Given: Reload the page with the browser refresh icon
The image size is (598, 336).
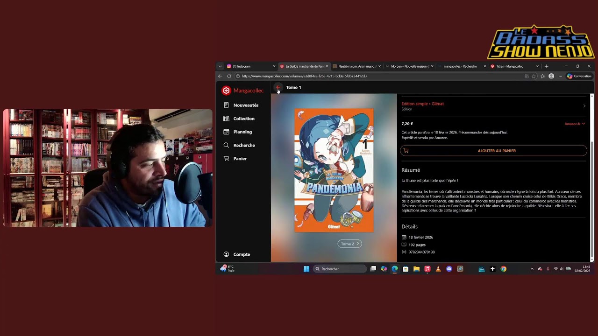Looking at the screenshot, I should (229, 76).
